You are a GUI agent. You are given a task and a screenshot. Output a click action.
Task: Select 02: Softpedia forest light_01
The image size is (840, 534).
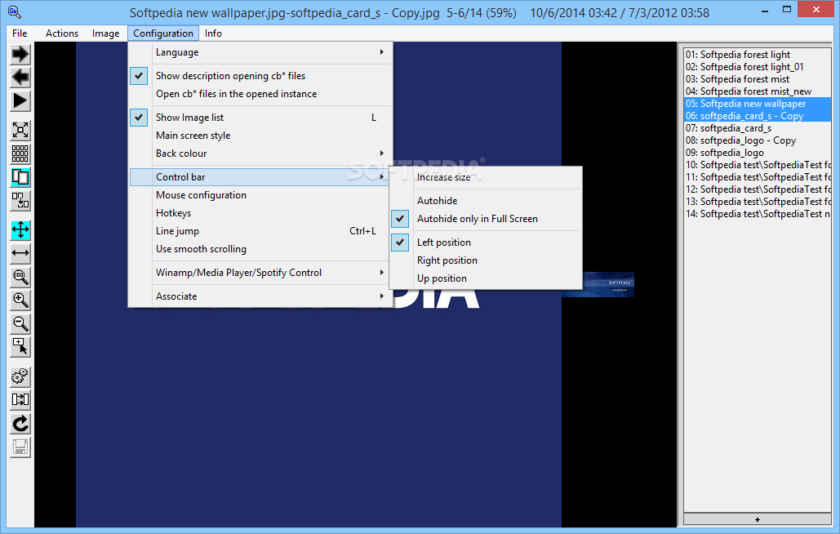(x=758, y=67)
